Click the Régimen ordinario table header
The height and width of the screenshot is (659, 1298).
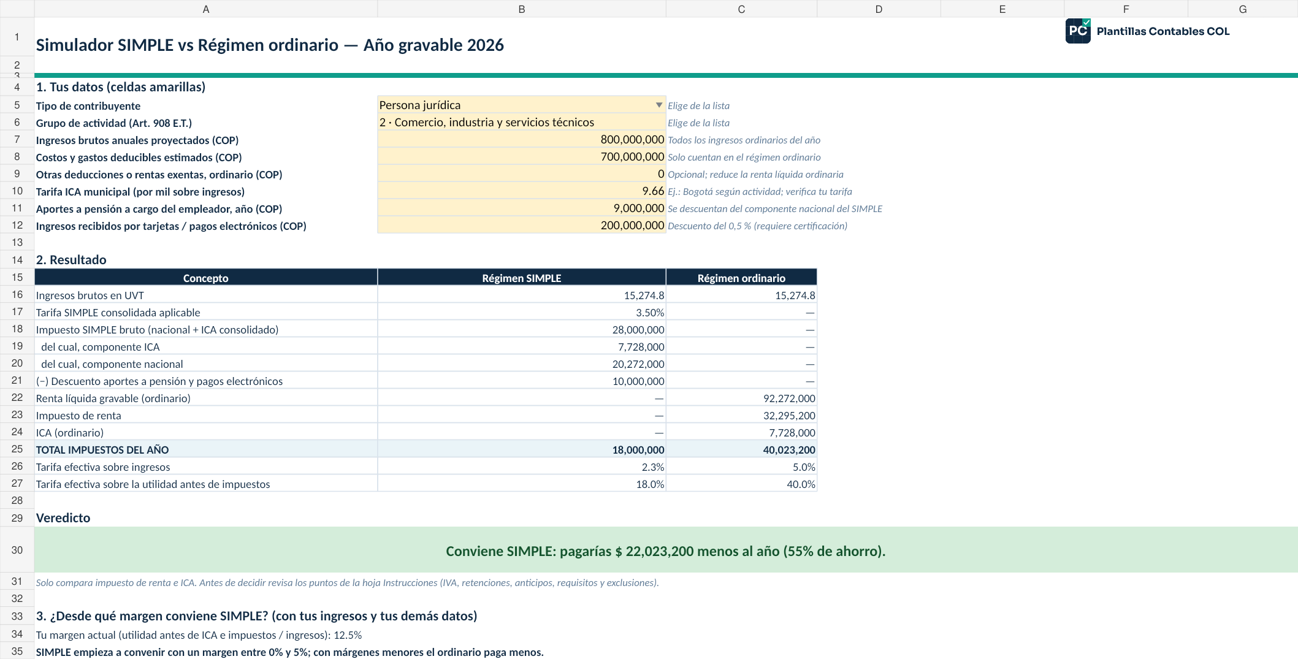pyautogui.click(x=741, y=278)
